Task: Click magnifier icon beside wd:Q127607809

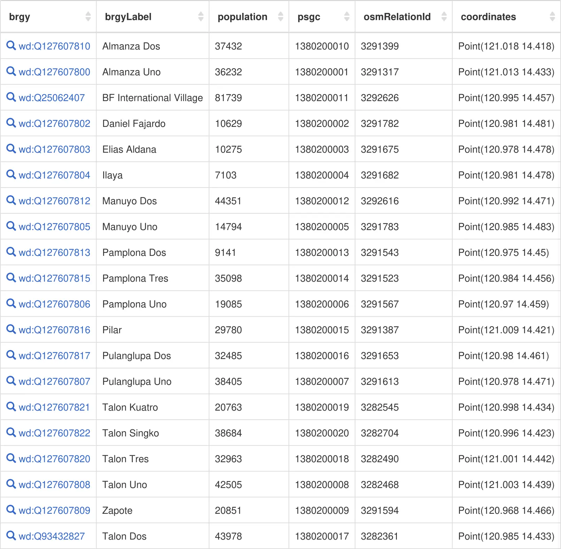Action: pos(11,510)
